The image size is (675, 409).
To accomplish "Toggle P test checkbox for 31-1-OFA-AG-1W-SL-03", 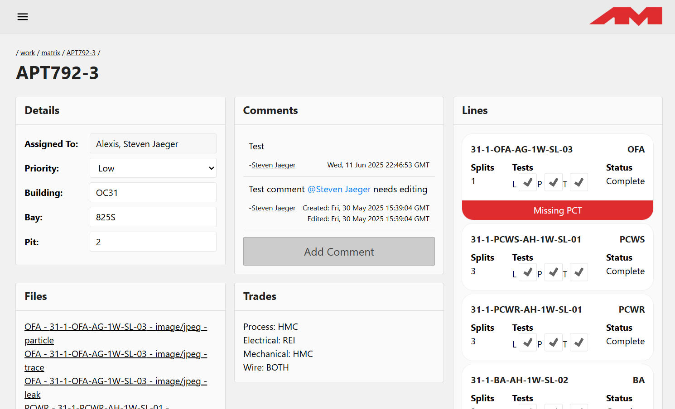I will [553, 182].
